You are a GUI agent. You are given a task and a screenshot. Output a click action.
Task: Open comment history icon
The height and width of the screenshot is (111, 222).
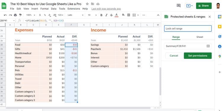(178, 6)
